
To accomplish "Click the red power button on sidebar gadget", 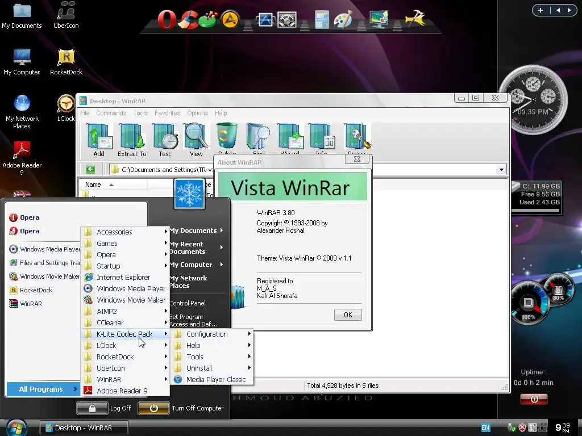I will point(534,399).
